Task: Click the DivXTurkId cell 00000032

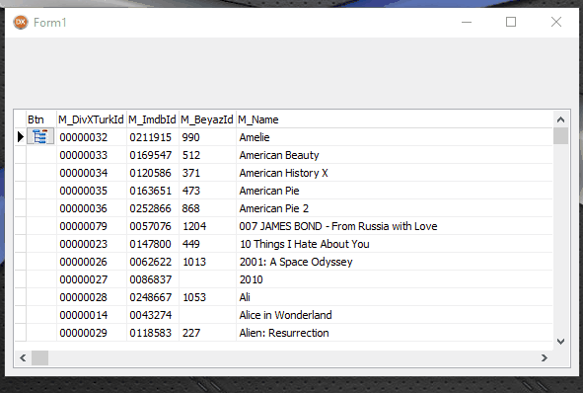Action: 92,137
